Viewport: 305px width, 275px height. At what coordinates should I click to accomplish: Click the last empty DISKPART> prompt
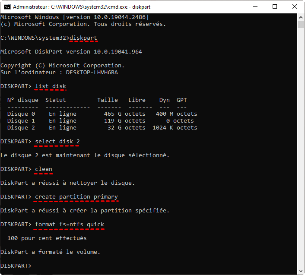tap(16, 266)
